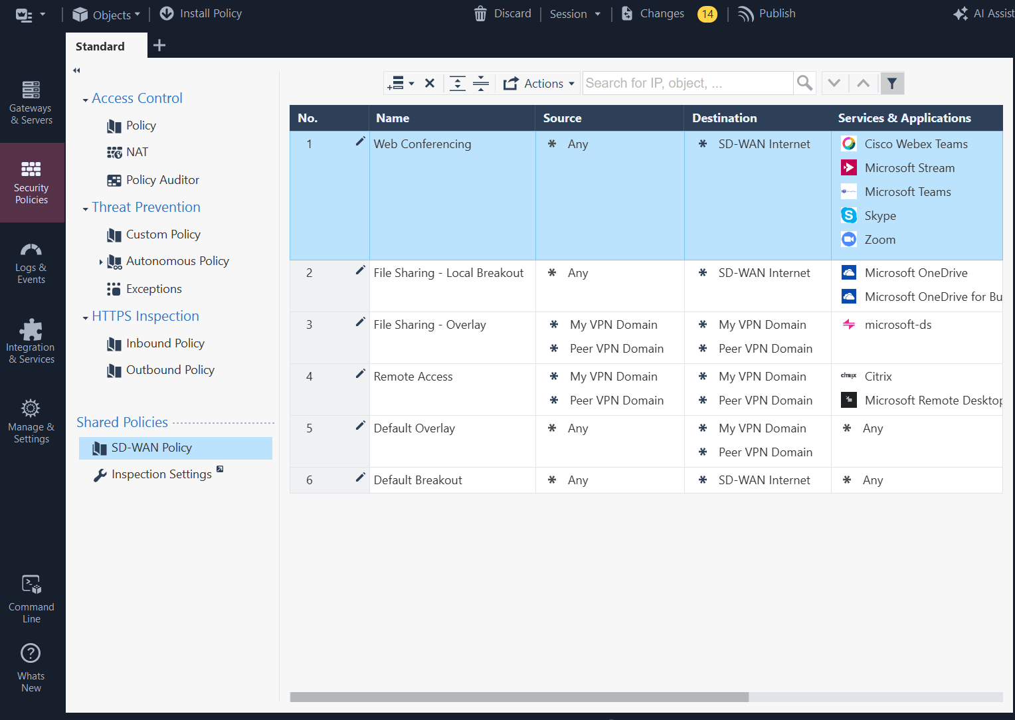Click the horizontal scrollbar thumb
Viewport: 1015px width, 720px height.
coord(519,697)
